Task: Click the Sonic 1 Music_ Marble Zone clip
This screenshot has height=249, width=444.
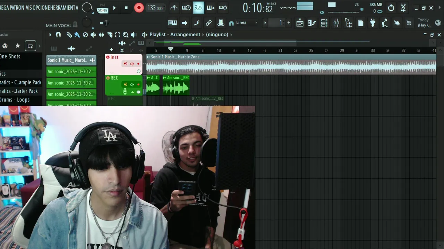Action: [291, 64]
